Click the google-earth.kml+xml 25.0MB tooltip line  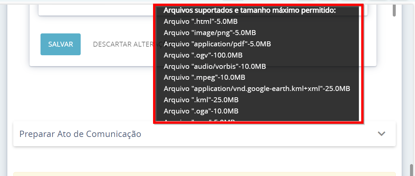(257, 89)
